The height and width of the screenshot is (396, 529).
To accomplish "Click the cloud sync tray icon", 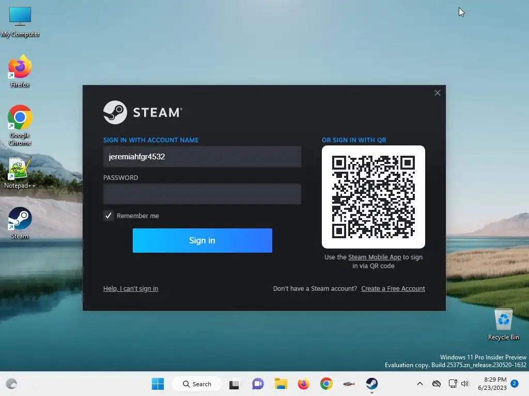I will (437, 384).
